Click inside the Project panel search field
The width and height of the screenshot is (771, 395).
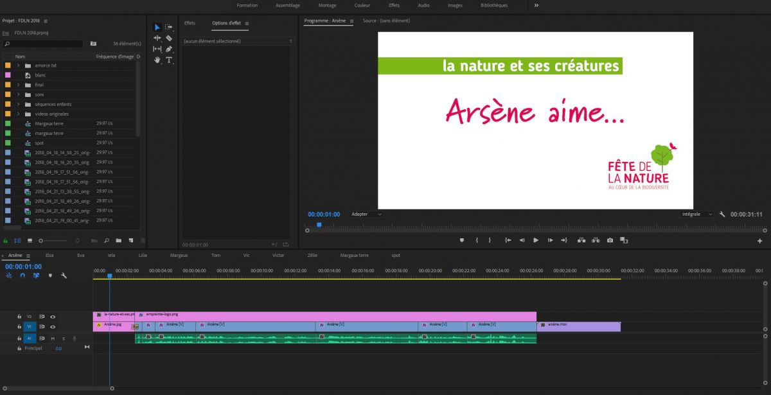click(x=42, y=44)
